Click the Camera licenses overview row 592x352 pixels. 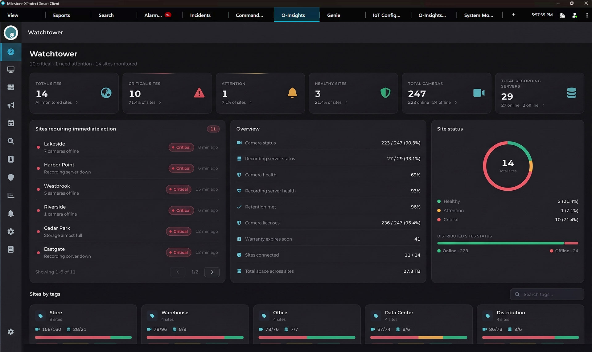coord(328,223)
